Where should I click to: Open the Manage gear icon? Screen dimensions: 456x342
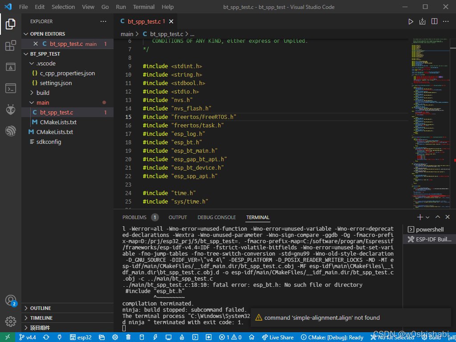click(11, 321)
